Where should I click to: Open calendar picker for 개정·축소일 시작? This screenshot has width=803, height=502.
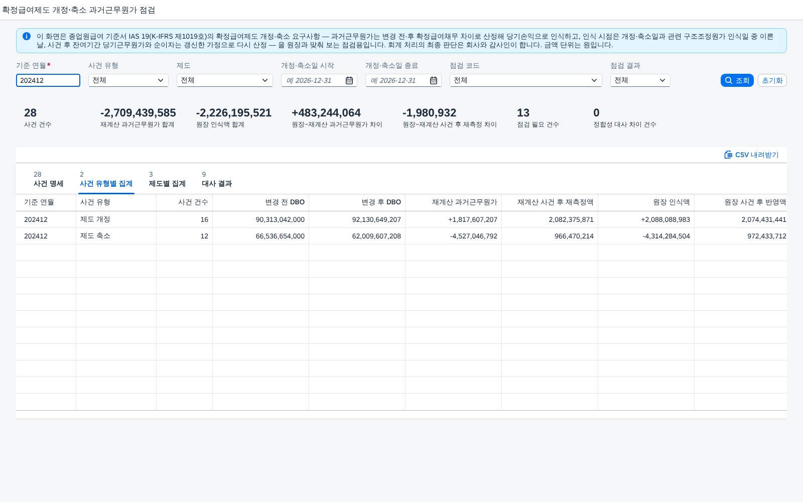[349, 80]
